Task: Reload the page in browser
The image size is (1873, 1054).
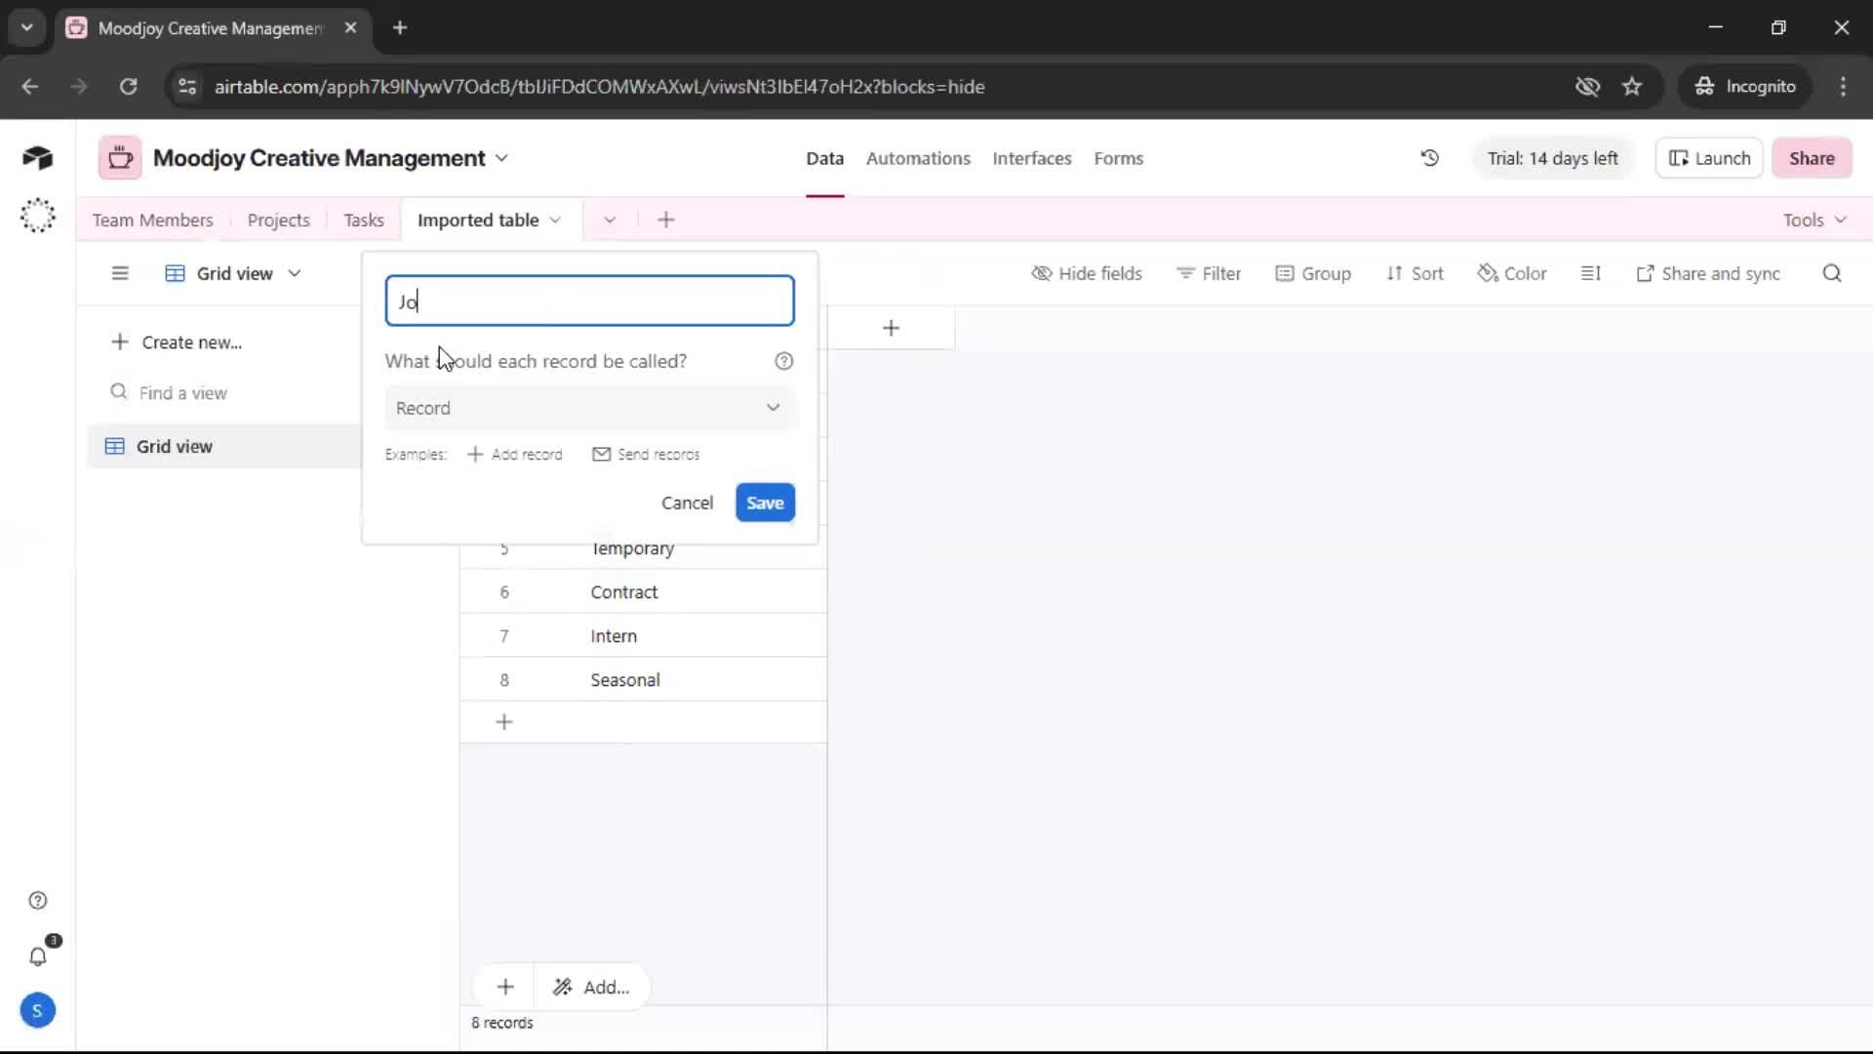Action: (128, 86)
